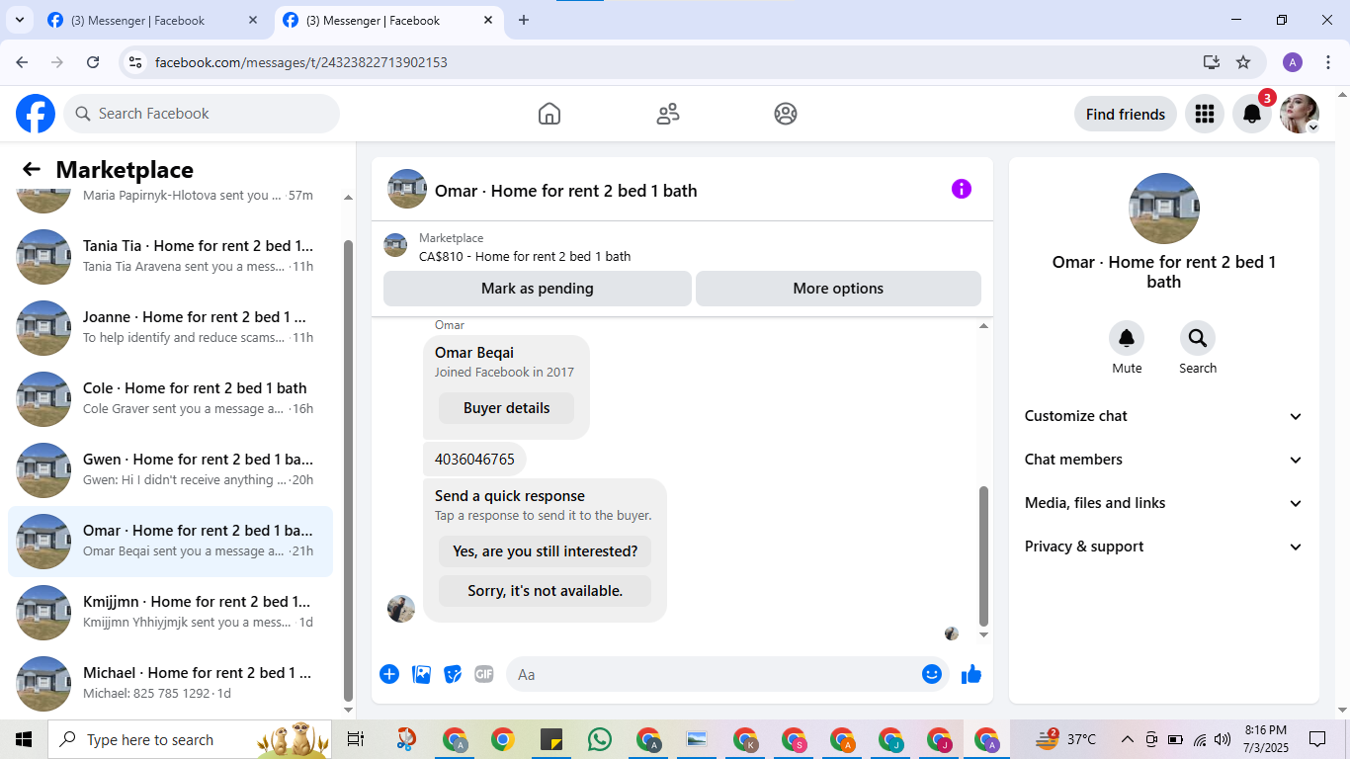Open the account profile picture menu
The image size is (1350, 759).
[1300, 114]
